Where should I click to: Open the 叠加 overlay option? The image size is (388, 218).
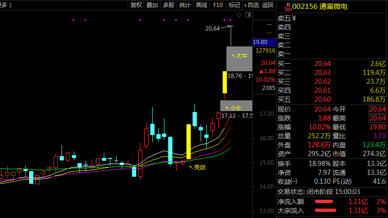pos(152,5)
